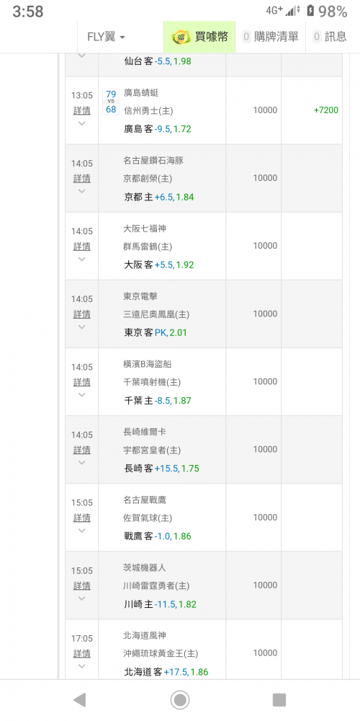Viewport: 360px width, 721px height.
Task: Expand chevron under 17:05 北海道風神 game
Action: point(82,666)
